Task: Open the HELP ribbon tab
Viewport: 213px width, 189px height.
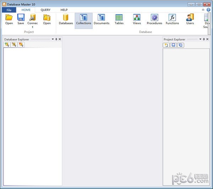Action: tap(64, 10)
